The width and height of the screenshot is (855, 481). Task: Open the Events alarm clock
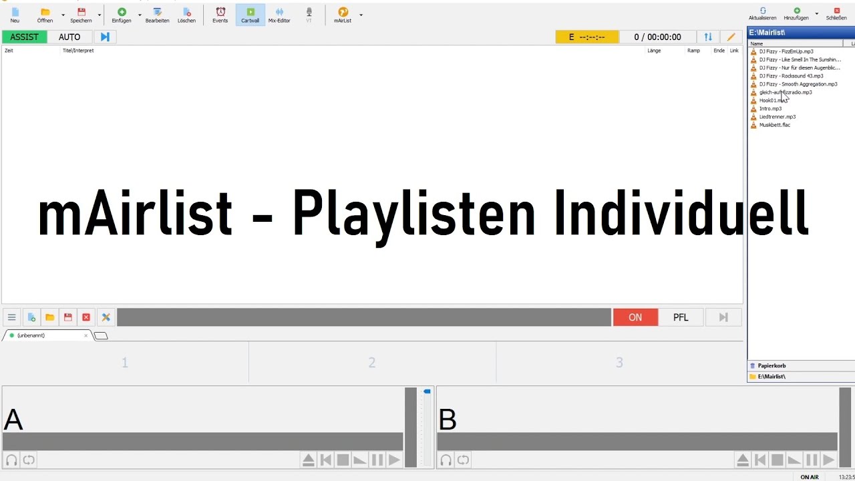pyautogui.click(x=220, y=15)
